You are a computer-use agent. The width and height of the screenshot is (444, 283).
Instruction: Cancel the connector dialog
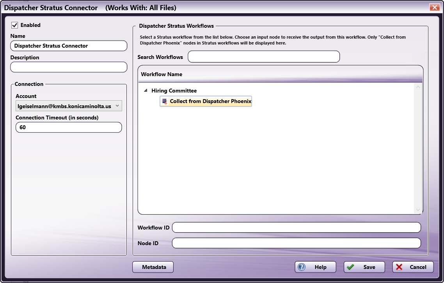pyautogui.click(x=413, y=267)
